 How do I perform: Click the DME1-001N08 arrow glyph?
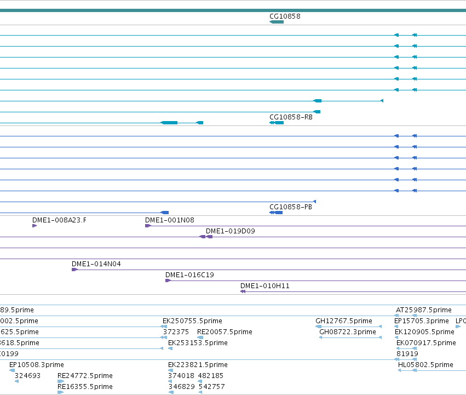(x=148, y=226)
